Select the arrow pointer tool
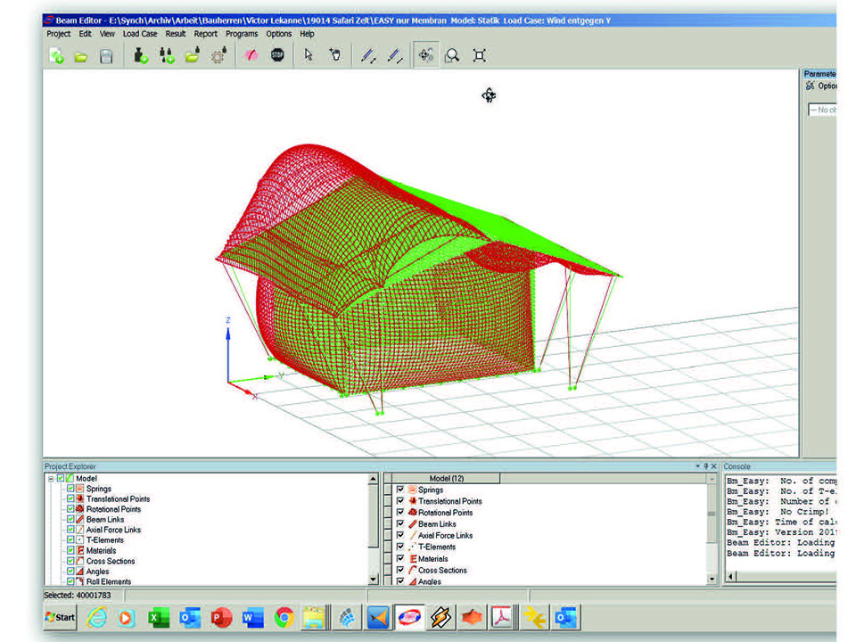This screenshot has height=642, width=856. click(x=309, y=56)
